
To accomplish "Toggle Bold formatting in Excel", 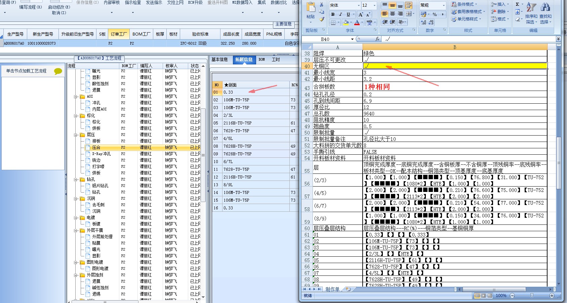I will [333, 14].
